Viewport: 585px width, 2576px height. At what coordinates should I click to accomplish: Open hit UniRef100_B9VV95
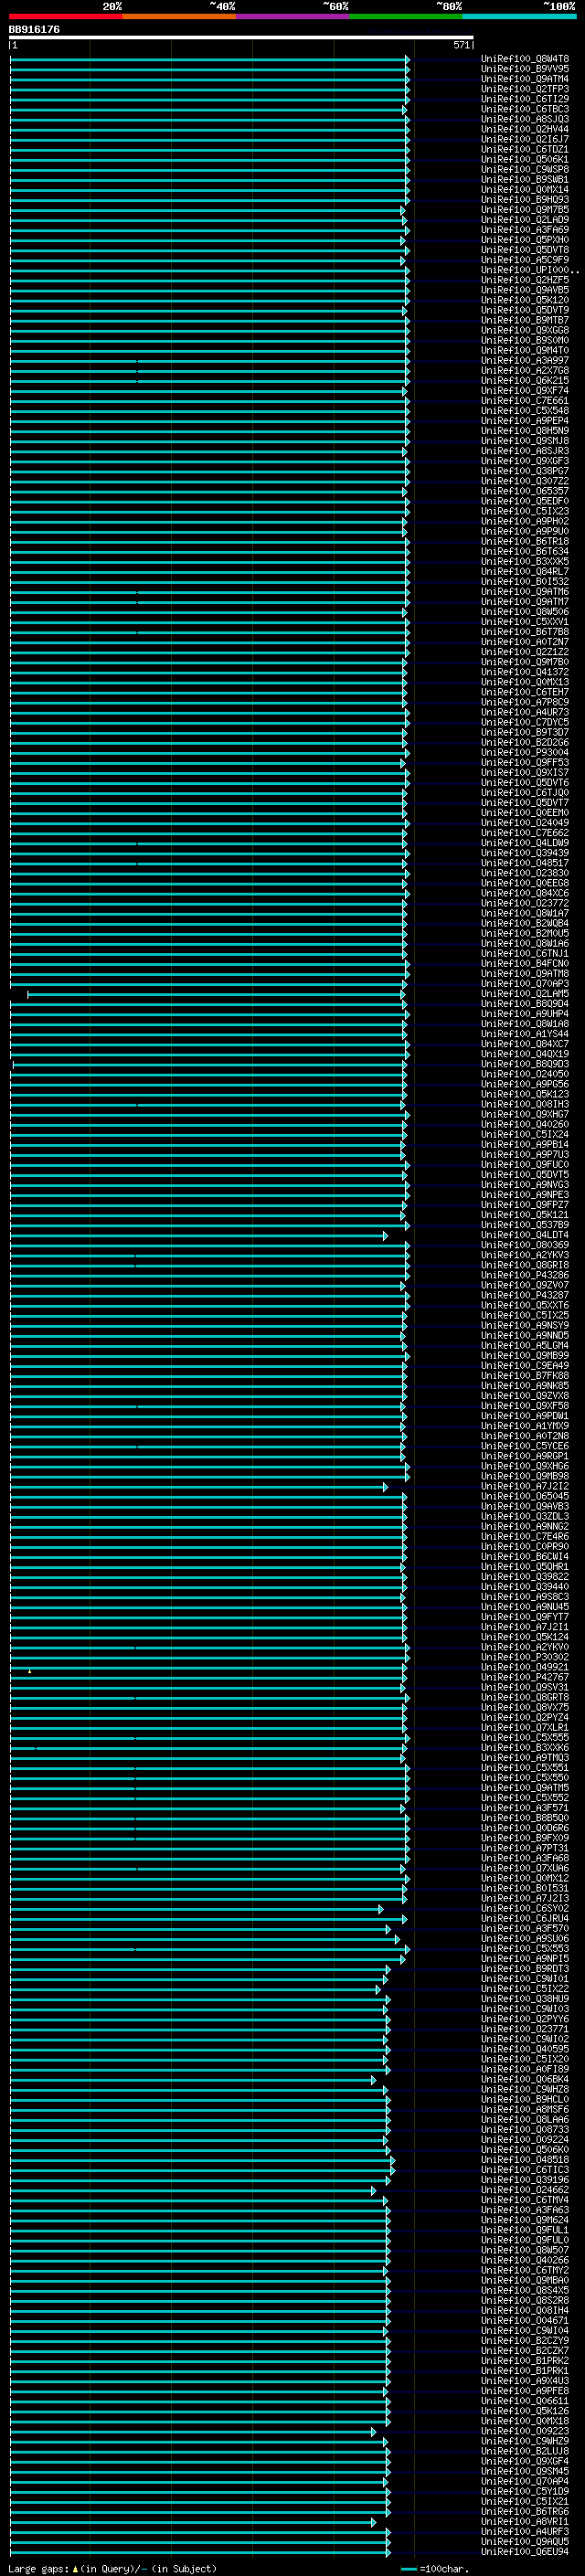click(x=525, y=69)
